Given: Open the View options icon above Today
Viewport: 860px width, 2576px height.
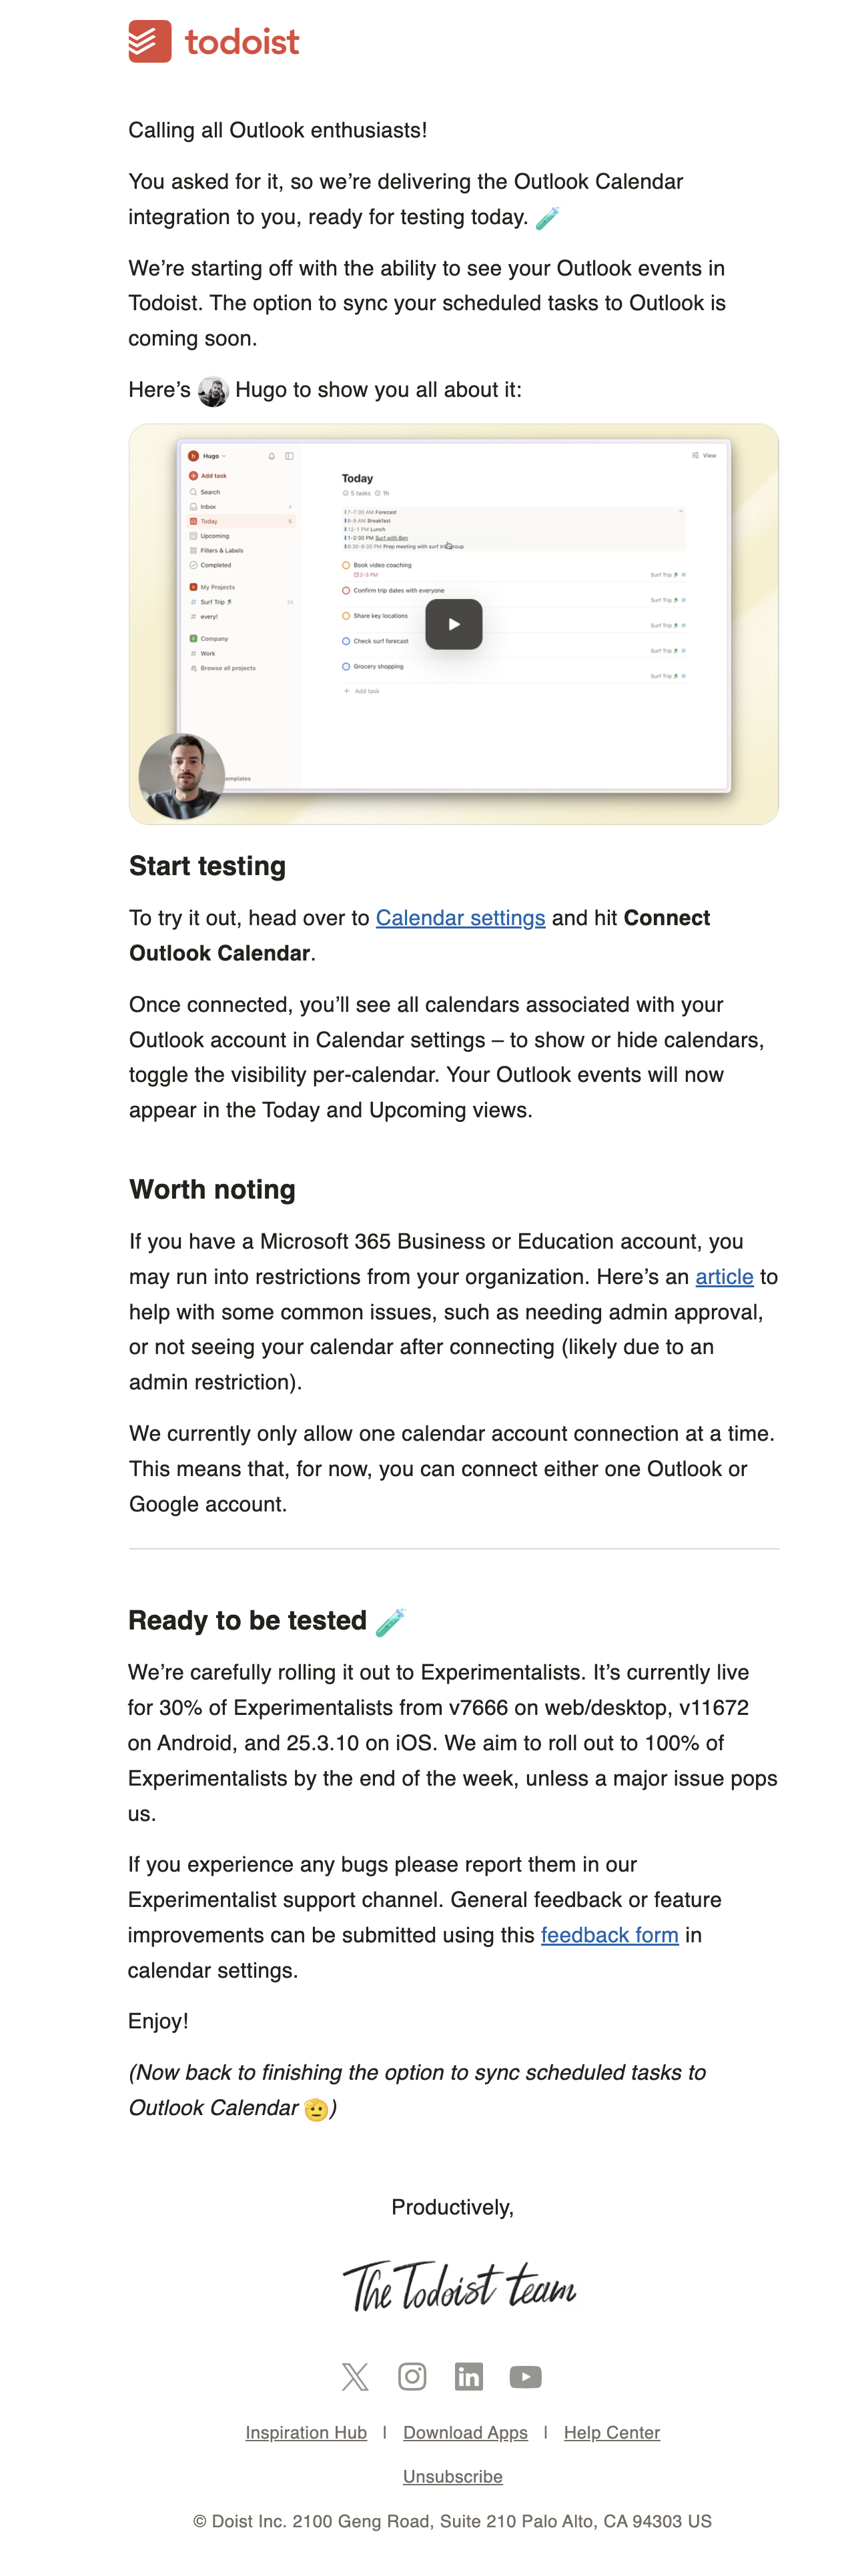Looking at the screenshot, I should (696, 455).
